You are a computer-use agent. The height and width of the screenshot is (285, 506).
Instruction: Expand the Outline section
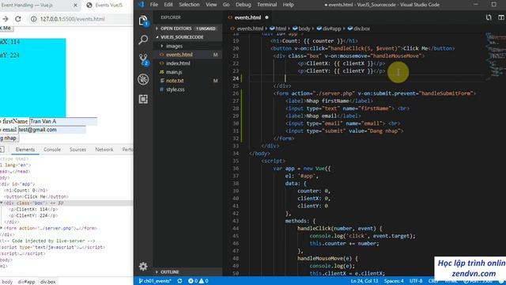point(188,272)
